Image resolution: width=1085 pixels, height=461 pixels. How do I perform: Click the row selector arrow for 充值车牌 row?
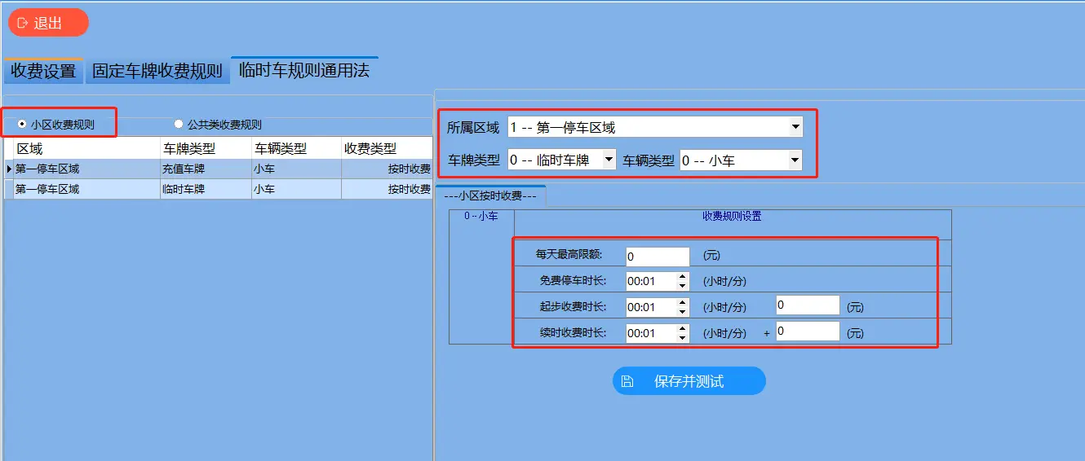tap(9, 169)
